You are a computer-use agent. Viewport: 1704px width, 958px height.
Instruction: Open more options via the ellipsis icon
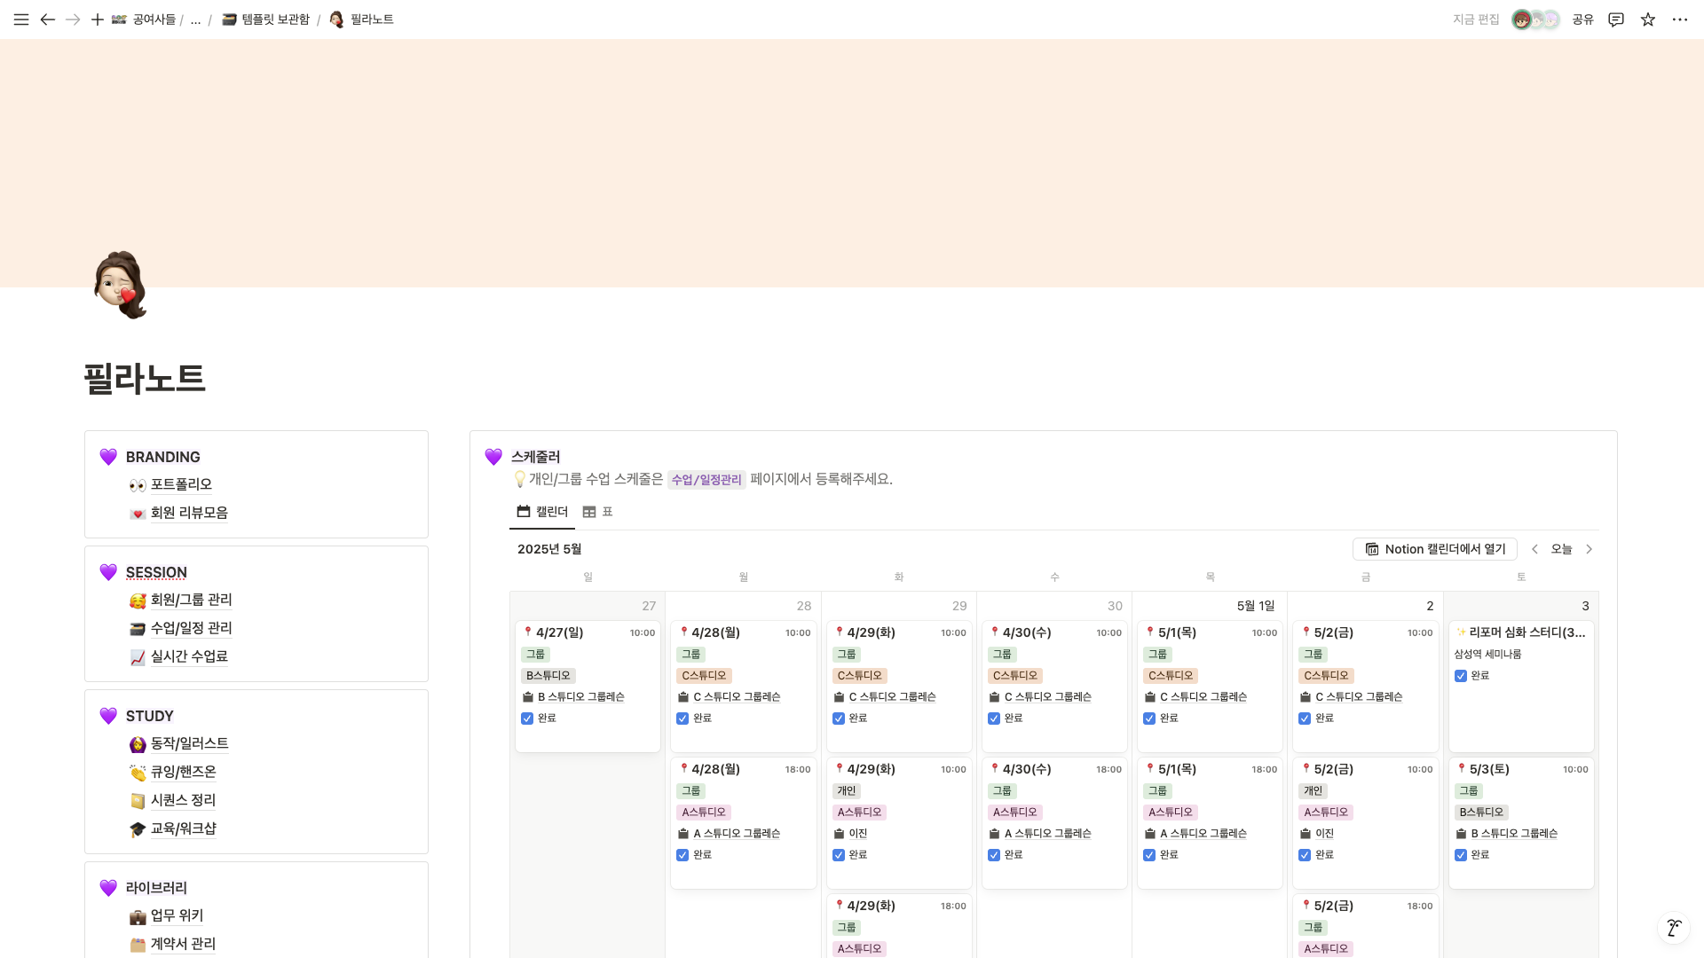[x=1679, y=19]
